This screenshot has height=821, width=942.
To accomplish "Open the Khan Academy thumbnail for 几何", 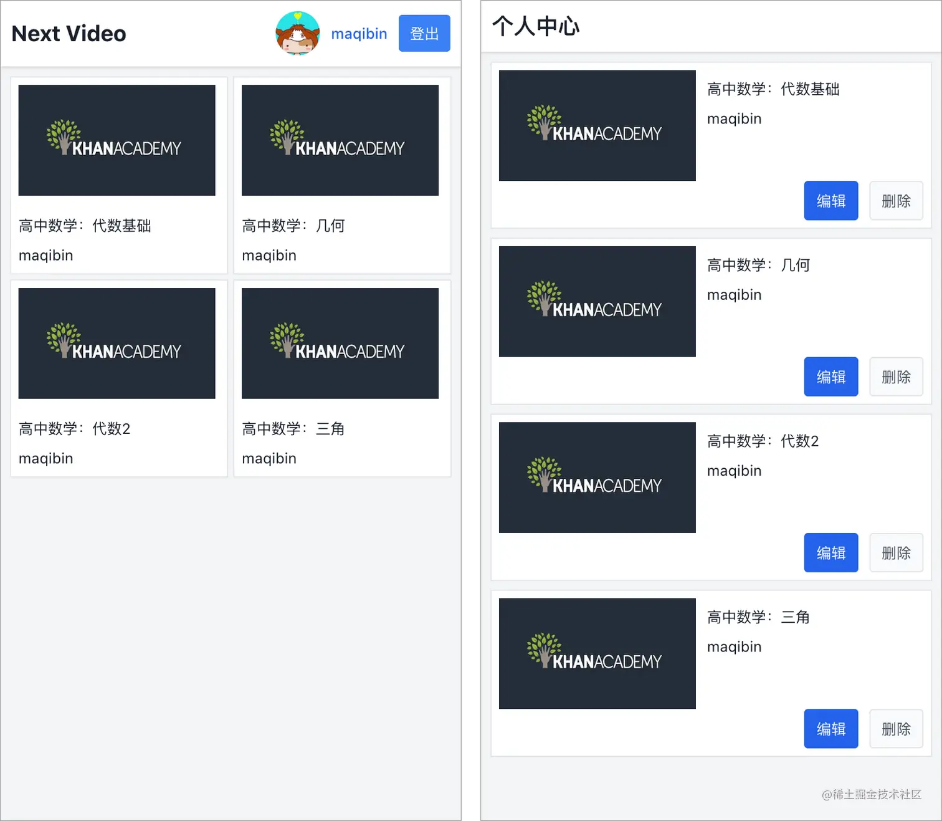I will pos(340,140).
